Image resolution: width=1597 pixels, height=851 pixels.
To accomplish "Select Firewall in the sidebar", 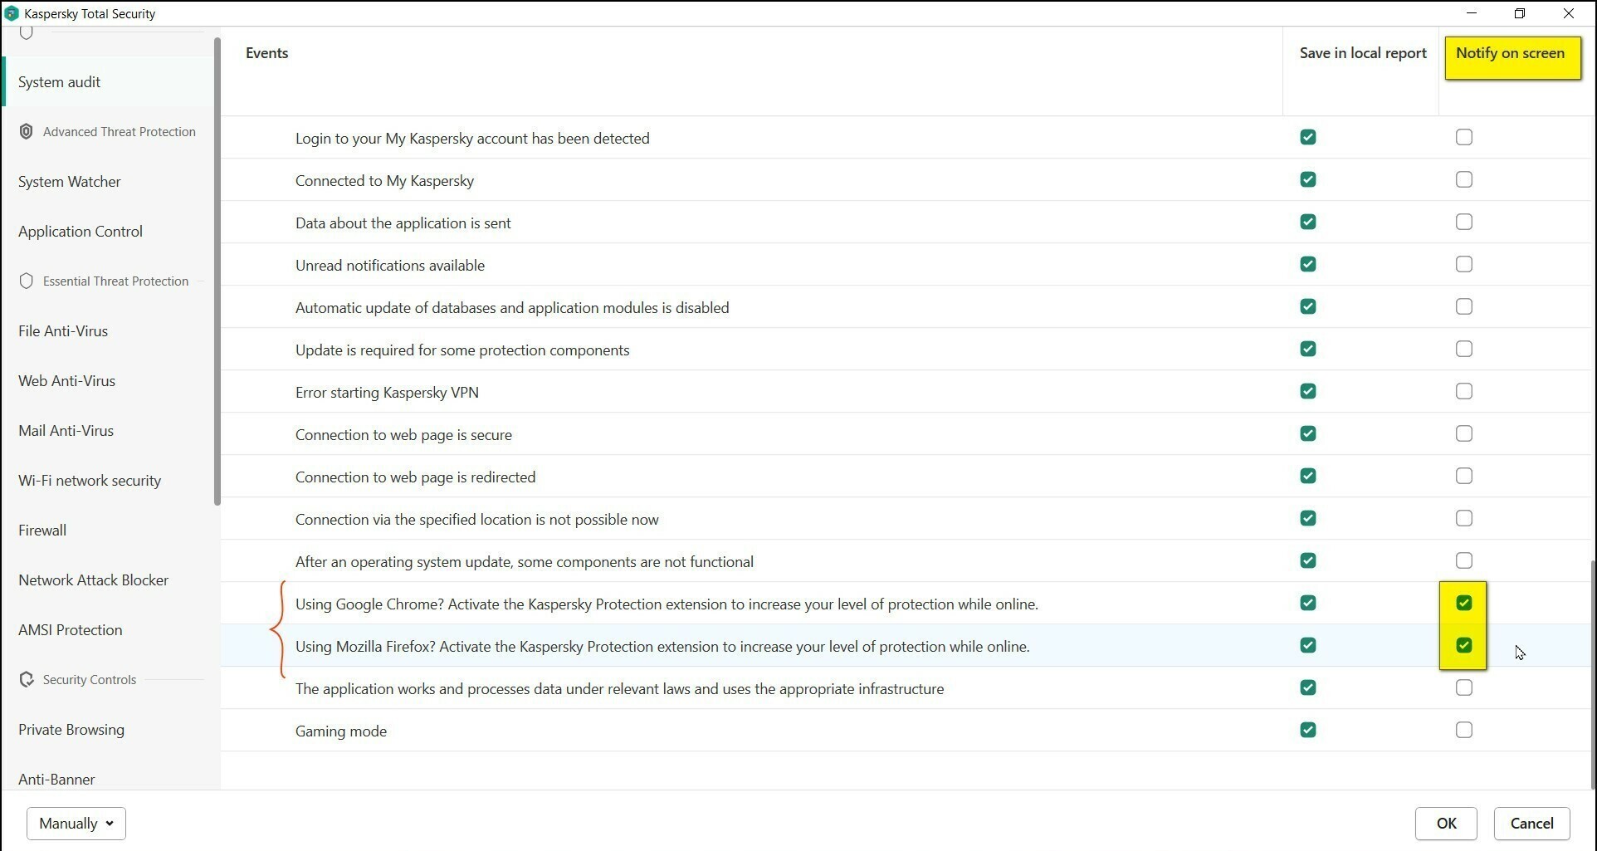I will [108, 530].
